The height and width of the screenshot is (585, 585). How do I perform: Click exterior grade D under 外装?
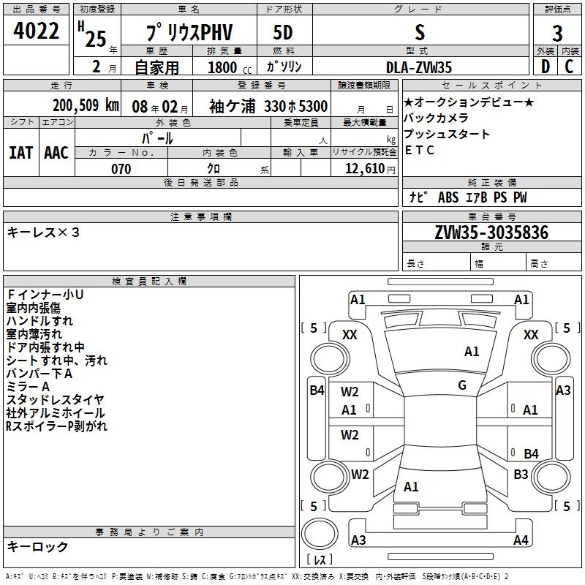545,67
